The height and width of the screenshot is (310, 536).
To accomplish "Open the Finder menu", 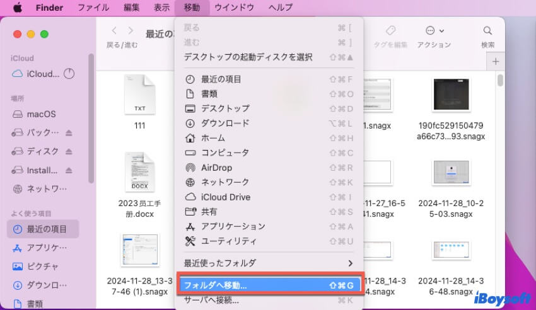I will point(49,8).
